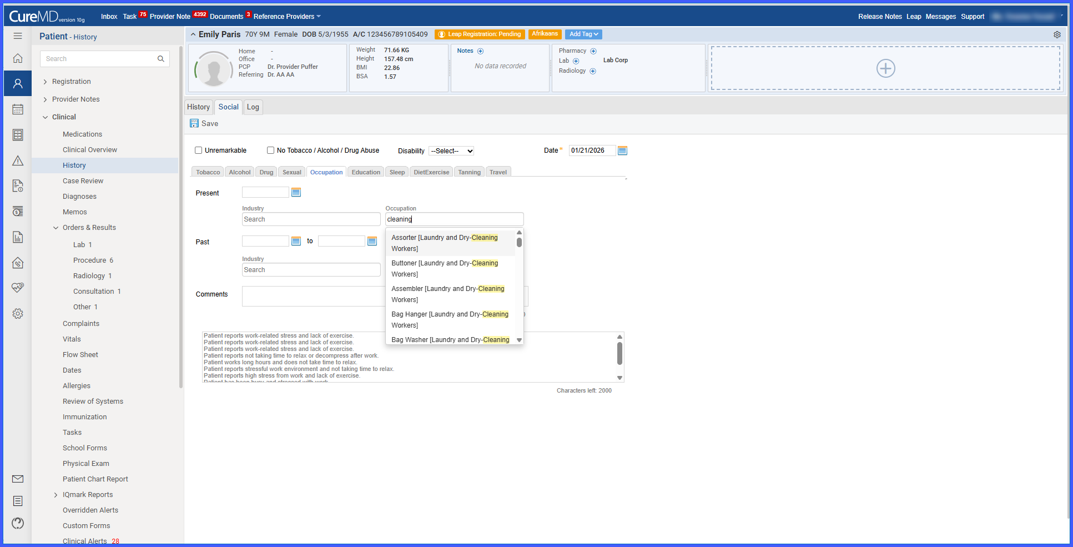Add a note with plus icon
The height and width of the screenshot is (547, 1073).
pos(481,51)
